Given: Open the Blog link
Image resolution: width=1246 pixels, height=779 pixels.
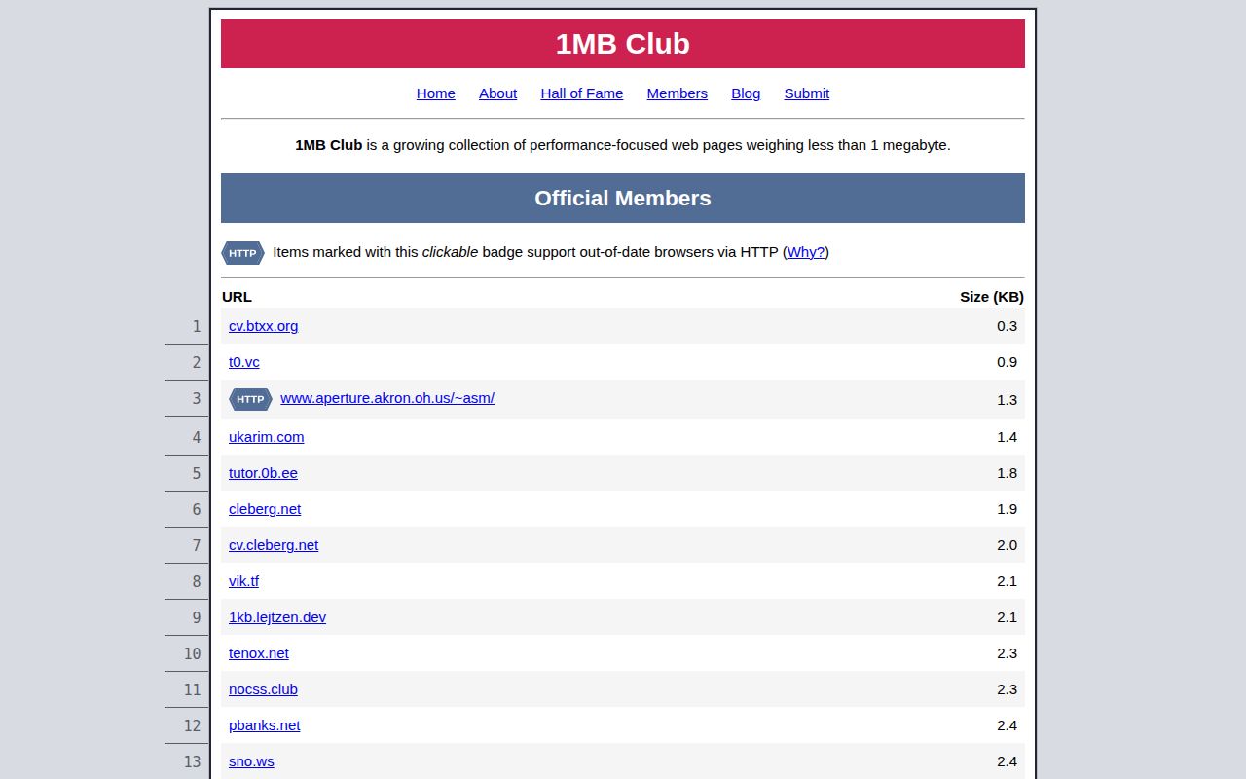Looking at the screenshot, I should (x=746, y=93).
